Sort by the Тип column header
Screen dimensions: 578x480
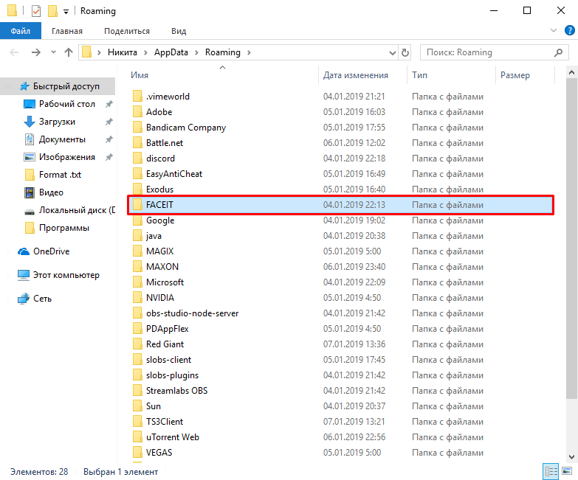[419, 75]
